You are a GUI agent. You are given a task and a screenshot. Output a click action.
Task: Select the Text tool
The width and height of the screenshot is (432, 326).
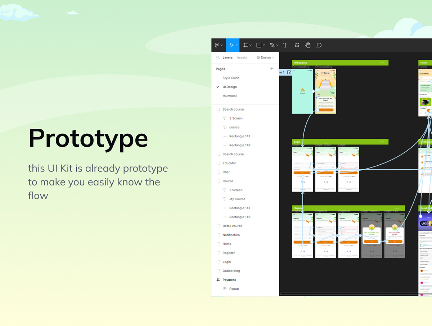[x=285, y=45]
